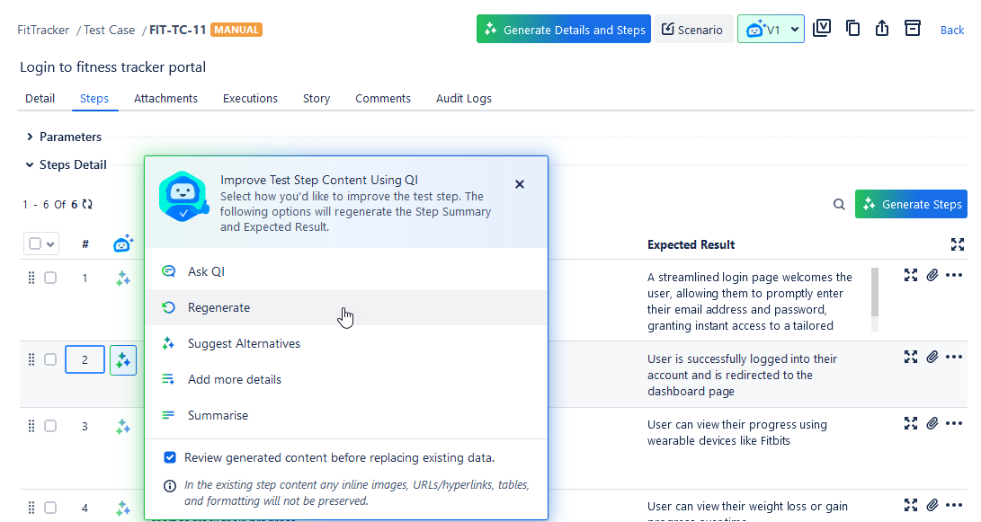Refresh the steps list count
The image size is (981, 522).
[87, 205]
